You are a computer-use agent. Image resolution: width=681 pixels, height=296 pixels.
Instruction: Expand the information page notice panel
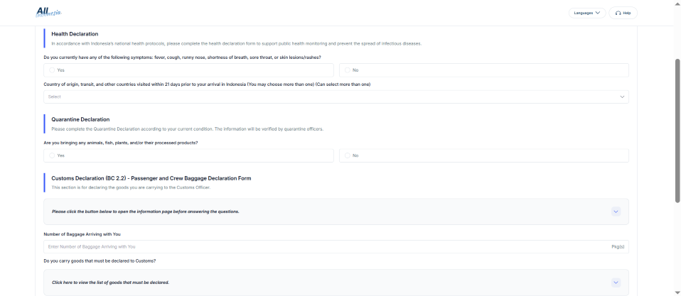[x=336, y=212]
